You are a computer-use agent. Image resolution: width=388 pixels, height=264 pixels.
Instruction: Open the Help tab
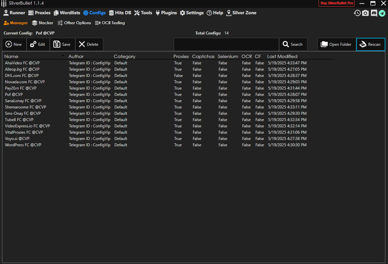215,13
